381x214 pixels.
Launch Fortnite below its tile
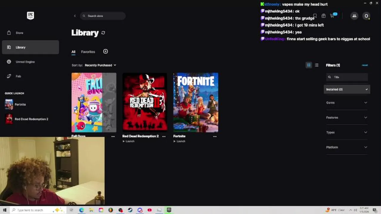pos(179,141)
